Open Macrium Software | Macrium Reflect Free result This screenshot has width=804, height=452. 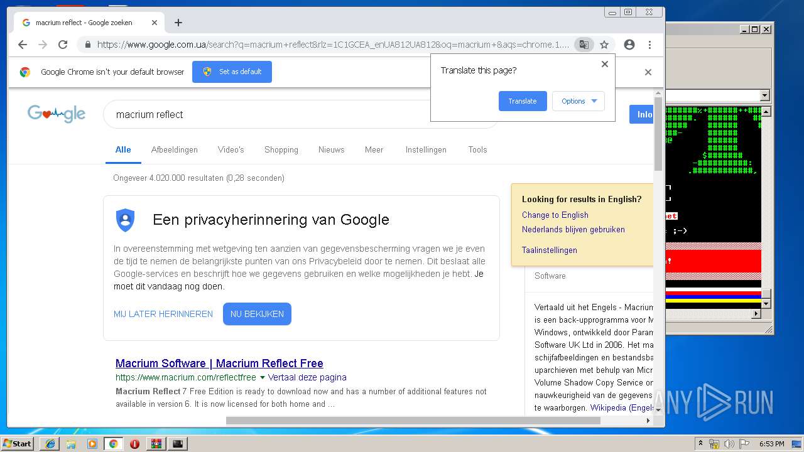click(219, 363)
